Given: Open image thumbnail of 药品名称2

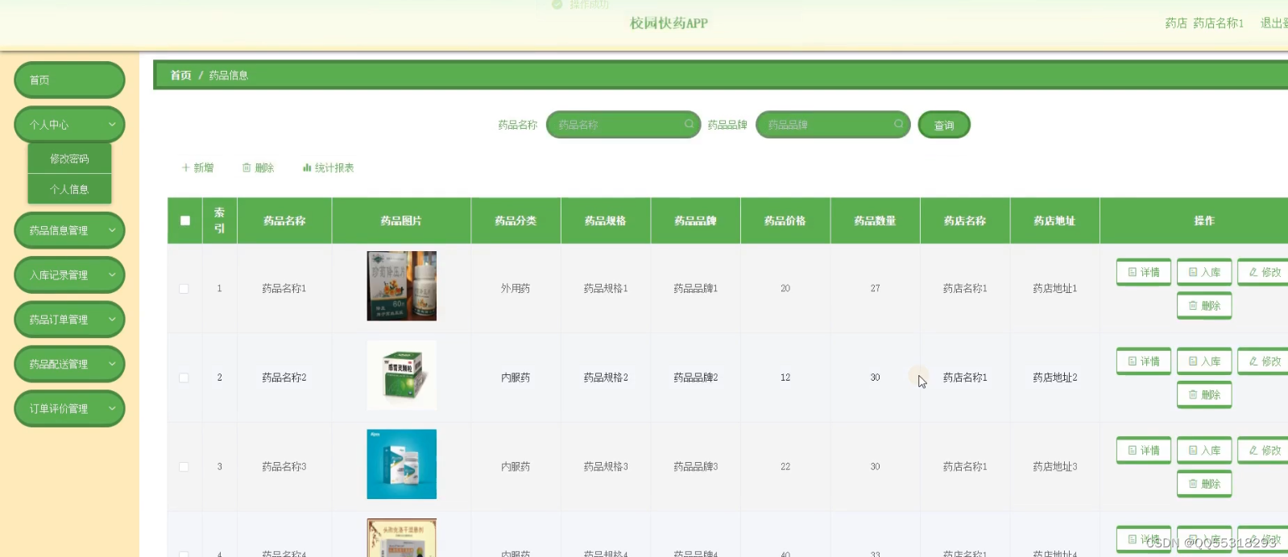Looking at the screenshot, I should pos(401,375).
